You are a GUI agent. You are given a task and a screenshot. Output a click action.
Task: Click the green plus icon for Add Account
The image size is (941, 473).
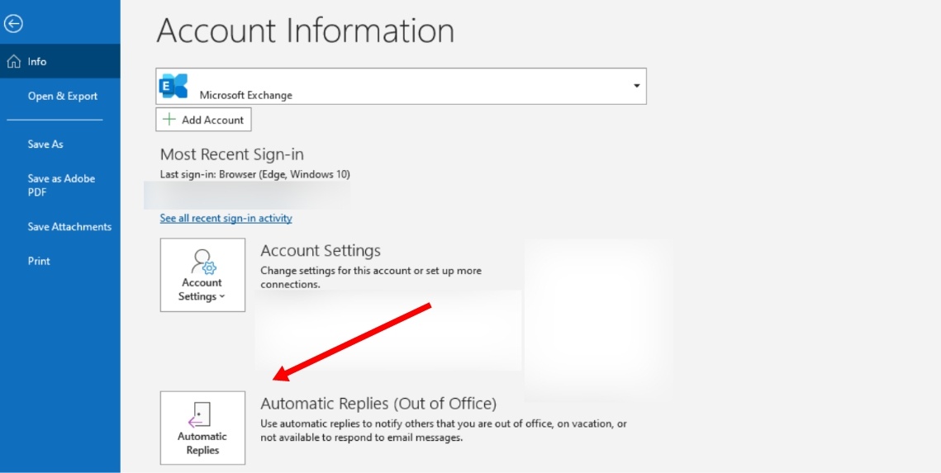[x=169, y=120]
